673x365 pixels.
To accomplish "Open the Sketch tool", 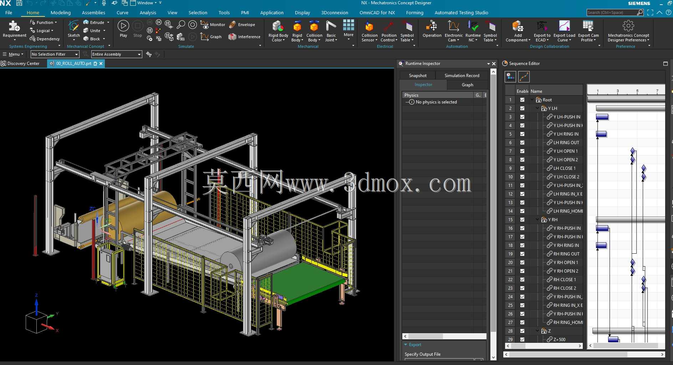I will [x=74, y=29].
